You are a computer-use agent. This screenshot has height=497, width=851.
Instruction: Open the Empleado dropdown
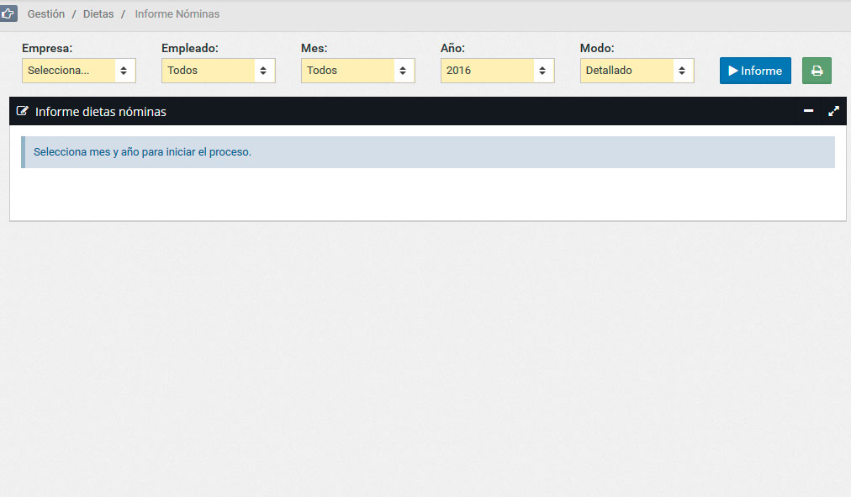click(218, 71)
